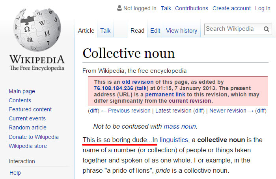The image size is (276, 179).
Task: Click Donate to Wikipedia link
Action: 34,137
